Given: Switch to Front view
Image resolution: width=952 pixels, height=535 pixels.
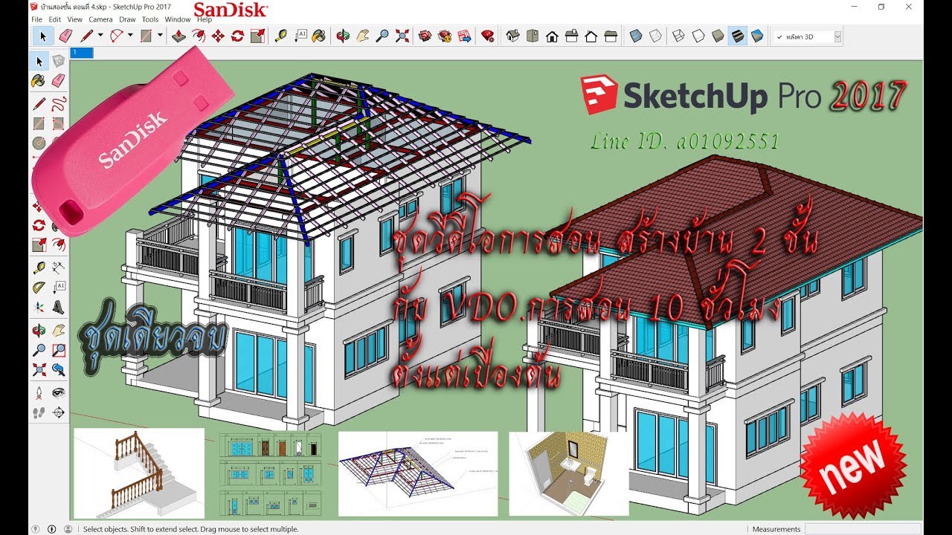Looking at the screenshot, I should tap(552, 36).
